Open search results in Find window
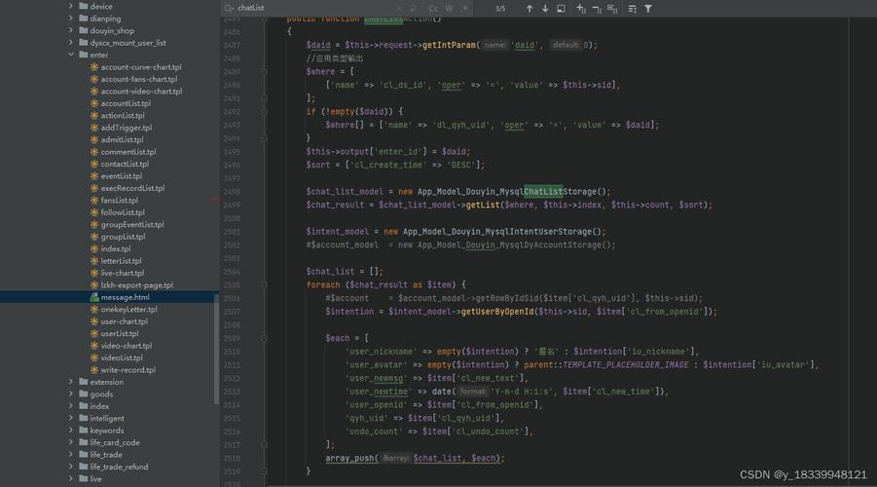This screenshot has height=487, width=877. [561, 9]
